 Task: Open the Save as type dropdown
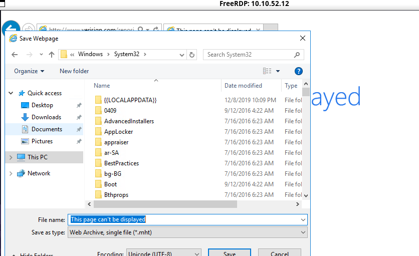pyautogui.click(x=187, y=232)
